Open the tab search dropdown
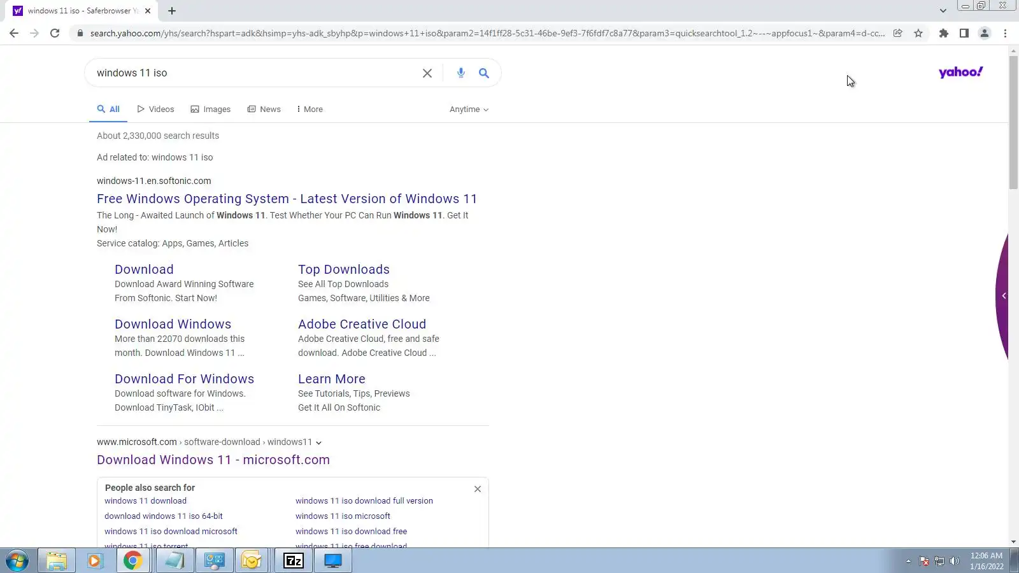Screen dimensions: 1019x573 pyautogui.click(x=943, y=10)
